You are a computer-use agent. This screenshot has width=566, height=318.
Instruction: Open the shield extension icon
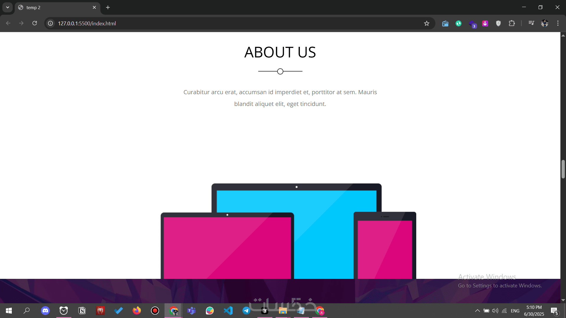(498, 23)
